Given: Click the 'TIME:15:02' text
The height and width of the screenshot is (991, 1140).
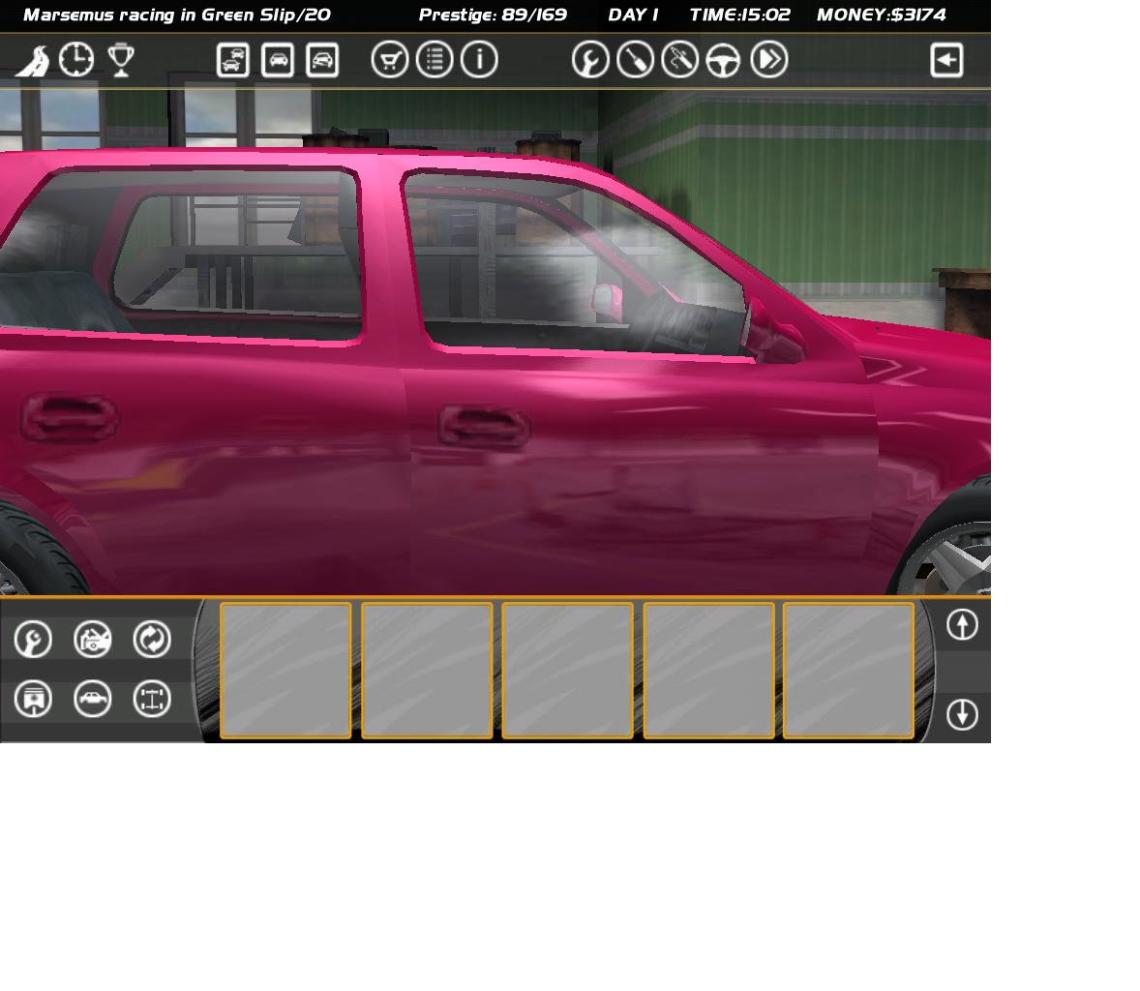Looking at the screenshot, I should coord(739,15).
